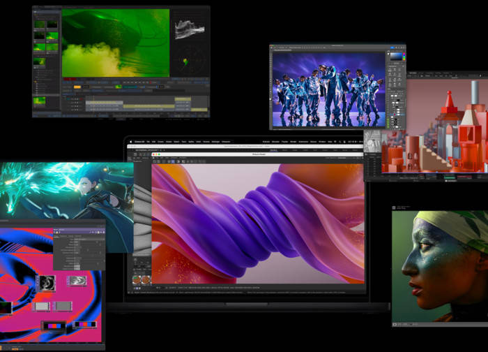Select the spiral node thumbnail in the node graph
This screenshot has height=352, width=488.
tap(48, 282)
